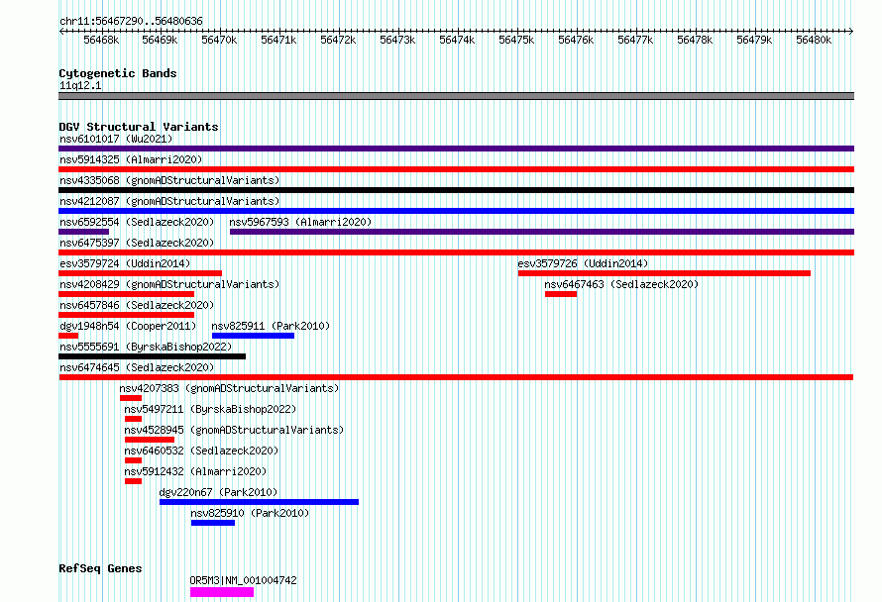
Task: Click the black nsv4335068 gnomAD variant bar
Action: tap(456, 190)
